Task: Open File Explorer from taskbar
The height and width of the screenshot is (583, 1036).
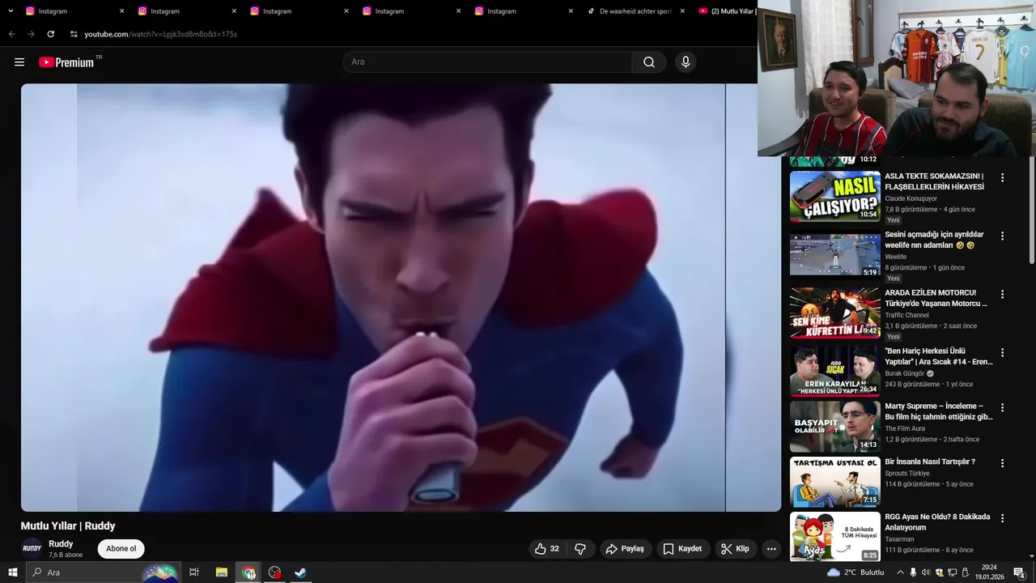Action: [221, 572]
